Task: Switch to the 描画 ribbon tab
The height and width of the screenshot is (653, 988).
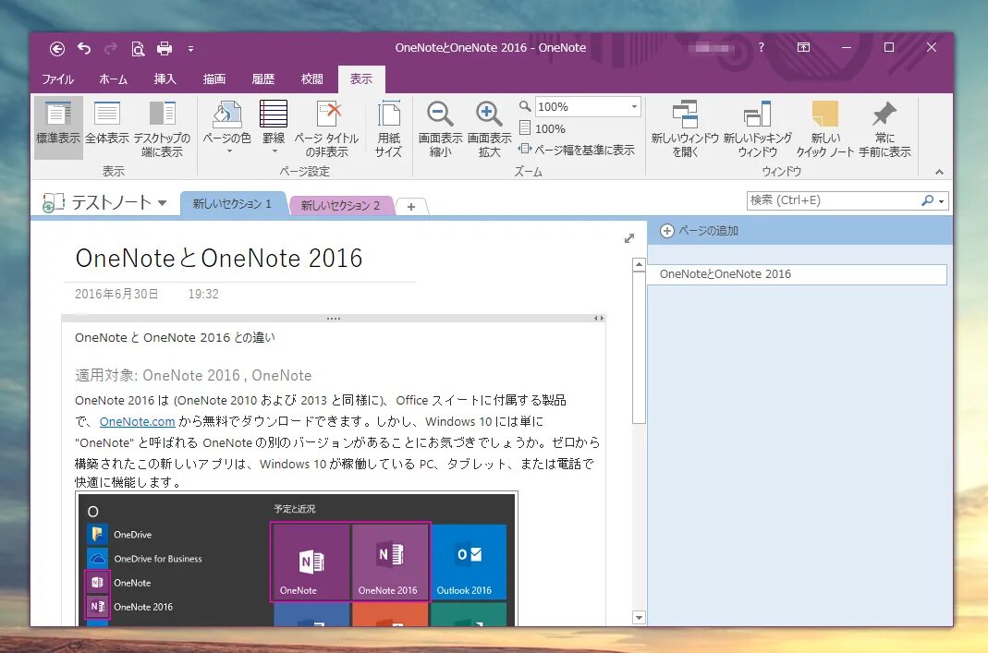Action: coord(214,79)
